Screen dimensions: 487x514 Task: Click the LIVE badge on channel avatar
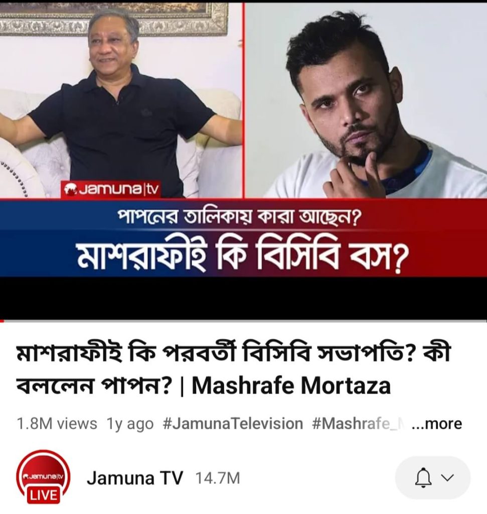click(x=43, y=494)
